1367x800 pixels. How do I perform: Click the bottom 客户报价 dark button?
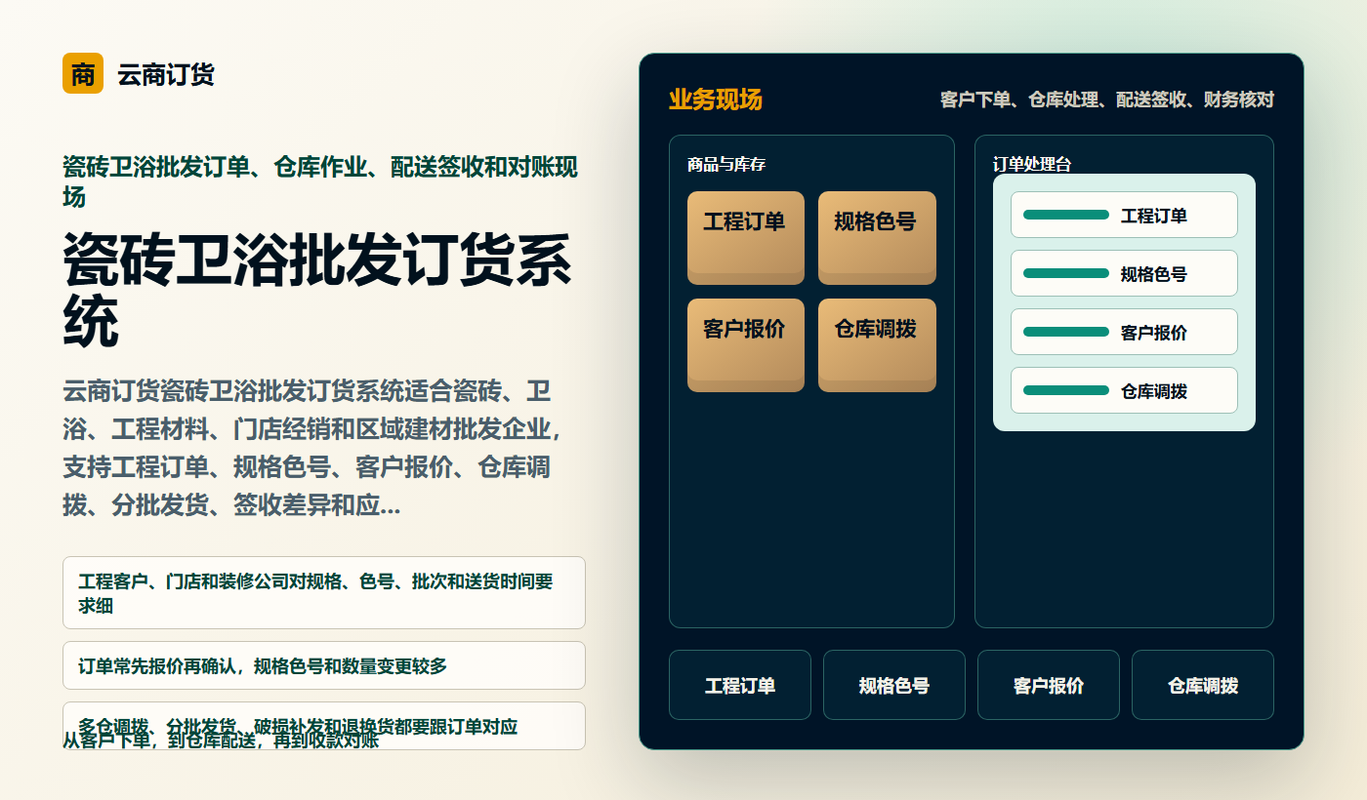click(1049, 685)
